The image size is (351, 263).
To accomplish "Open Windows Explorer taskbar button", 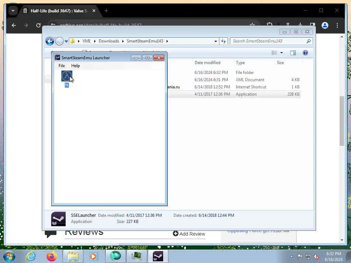I will pyautogui.click(x=73, y=256).
